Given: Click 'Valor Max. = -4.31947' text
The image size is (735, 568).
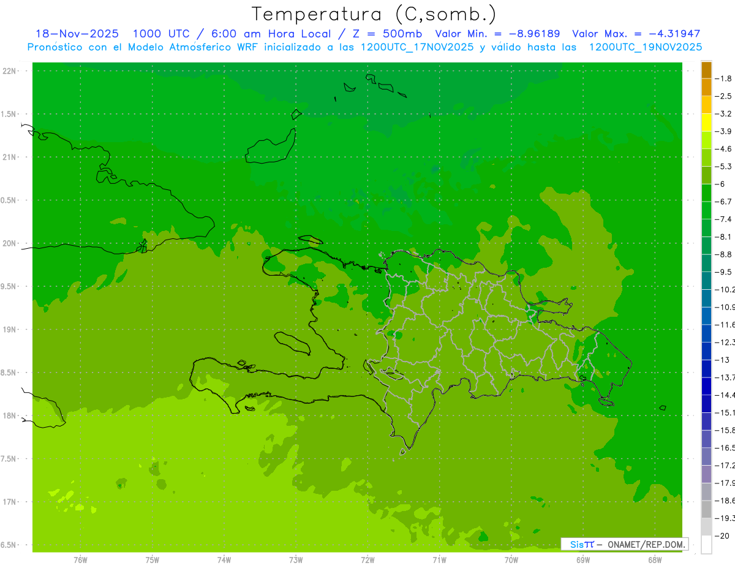Looking at the screenshot, I should (636, 34).
